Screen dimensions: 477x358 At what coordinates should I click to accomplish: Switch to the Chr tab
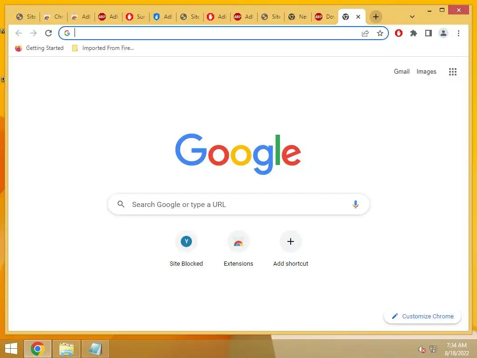tap(54, 17)
